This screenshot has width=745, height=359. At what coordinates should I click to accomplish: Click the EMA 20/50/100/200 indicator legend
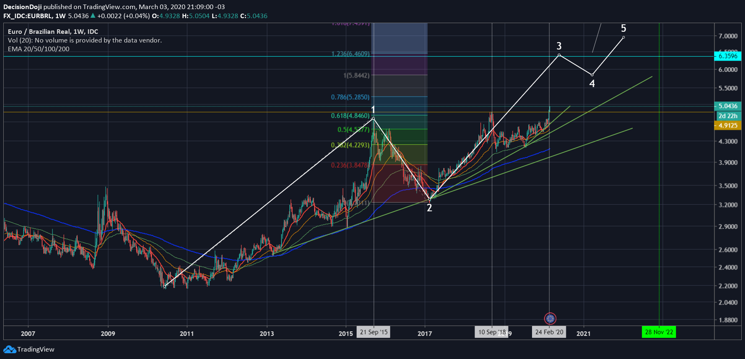pyautogui.click(x=38, y=49)
